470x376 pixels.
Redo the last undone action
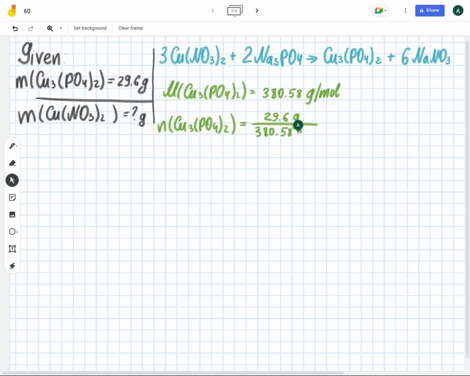pyautogui.click(x=31, y=28)
